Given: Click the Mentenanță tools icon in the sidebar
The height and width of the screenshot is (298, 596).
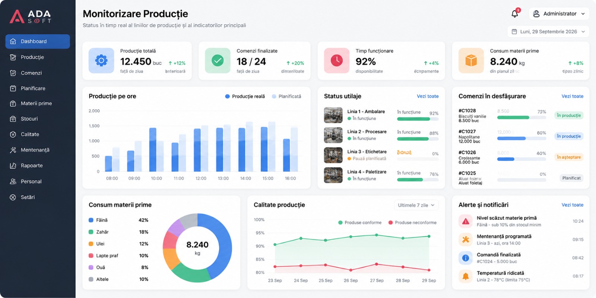Looking at the screenshot, I should [13, 150].
